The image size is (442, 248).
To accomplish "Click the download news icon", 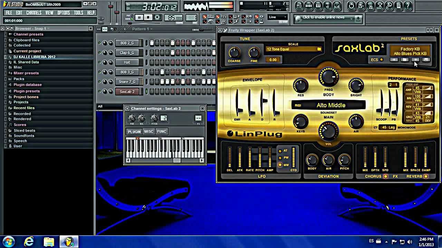I will click(x=358, y=19).
